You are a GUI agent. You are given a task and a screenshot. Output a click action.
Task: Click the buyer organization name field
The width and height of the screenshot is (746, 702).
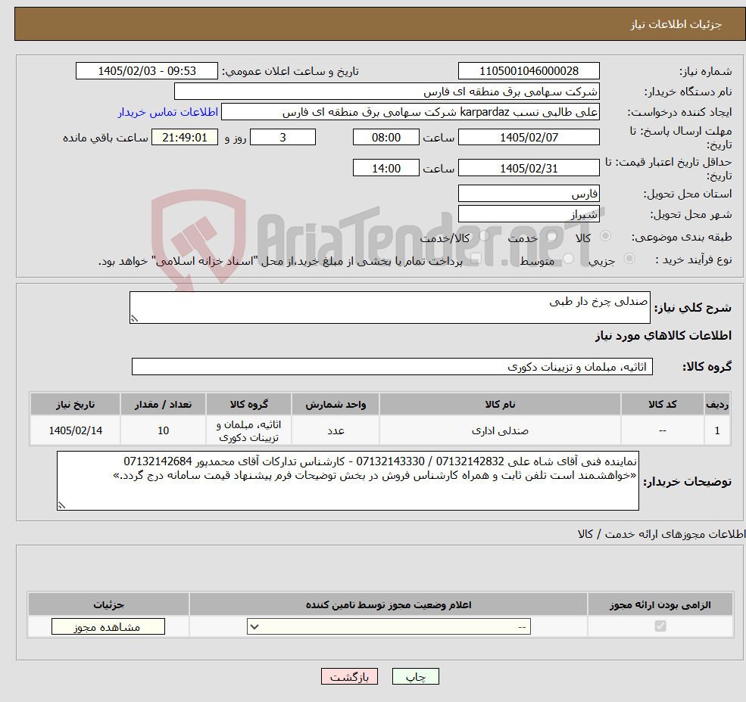tap(387, 92)
